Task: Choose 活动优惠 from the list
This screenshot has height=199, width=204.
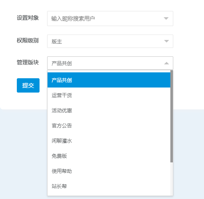Action: 109,110
